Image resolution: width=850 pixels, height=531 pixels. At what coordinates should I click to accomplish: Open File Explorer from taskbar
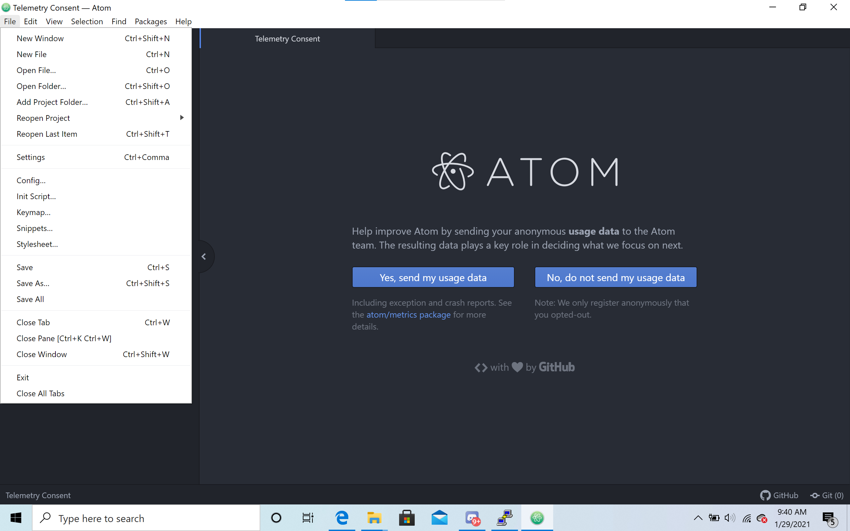pyautogui.click(x=374, y=518)
